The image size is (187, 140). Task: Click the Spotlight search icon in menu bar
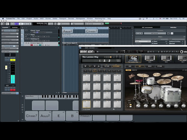click(180, 19)
